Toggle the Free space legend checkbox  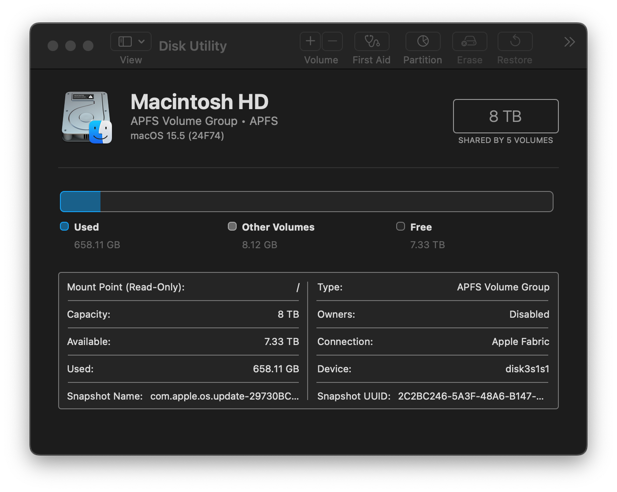point(400,226)
